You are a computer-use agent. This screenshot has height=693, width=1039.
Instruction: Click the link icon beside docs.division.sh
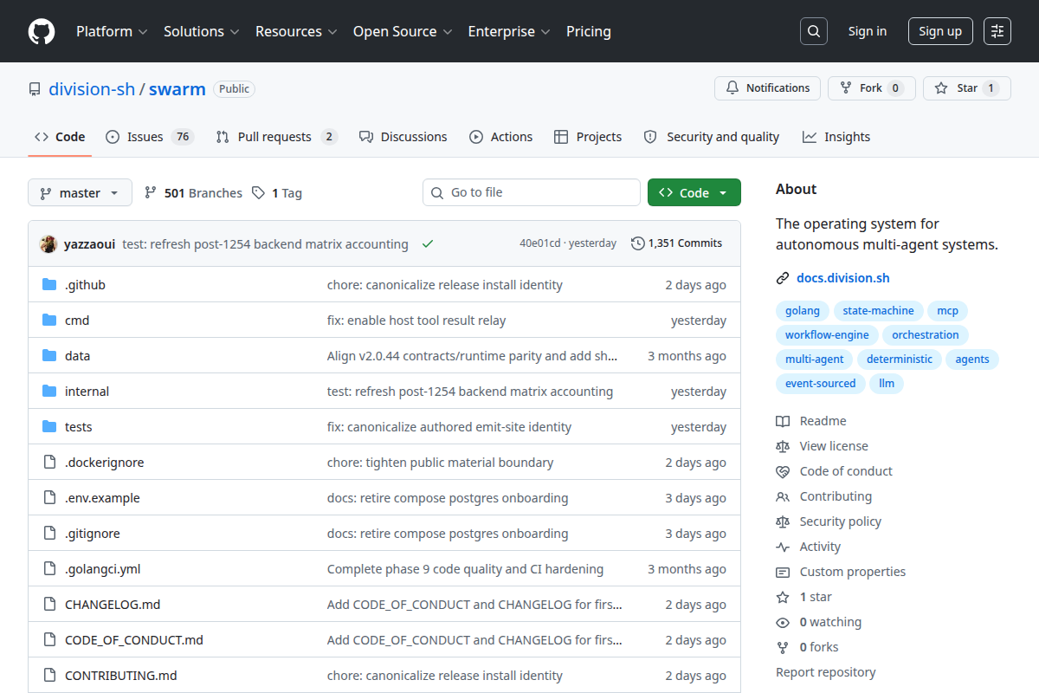[783, 278]
